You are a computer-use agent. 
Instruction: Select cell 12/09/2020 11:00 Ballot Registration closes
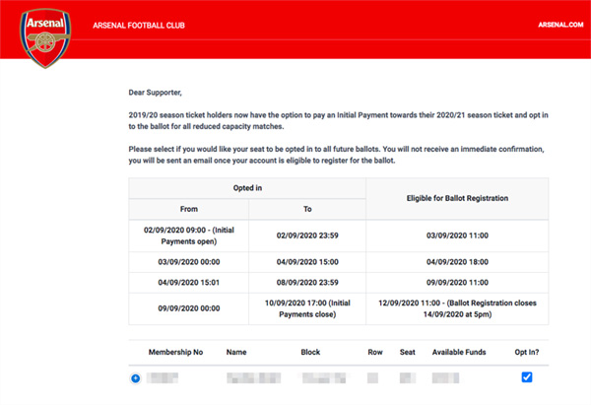[457, 308]
